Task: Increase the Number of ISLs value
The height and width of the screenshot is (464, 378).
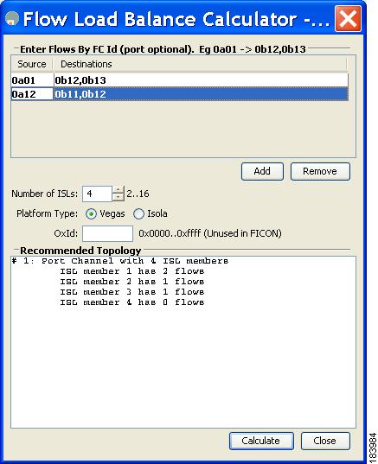Action: point(119,190)
